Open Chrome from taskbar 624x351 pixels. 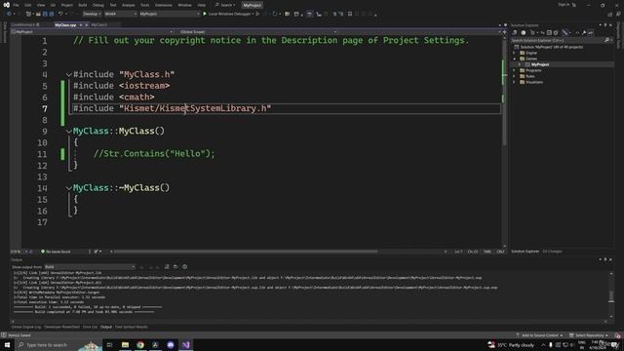[140, 344]
